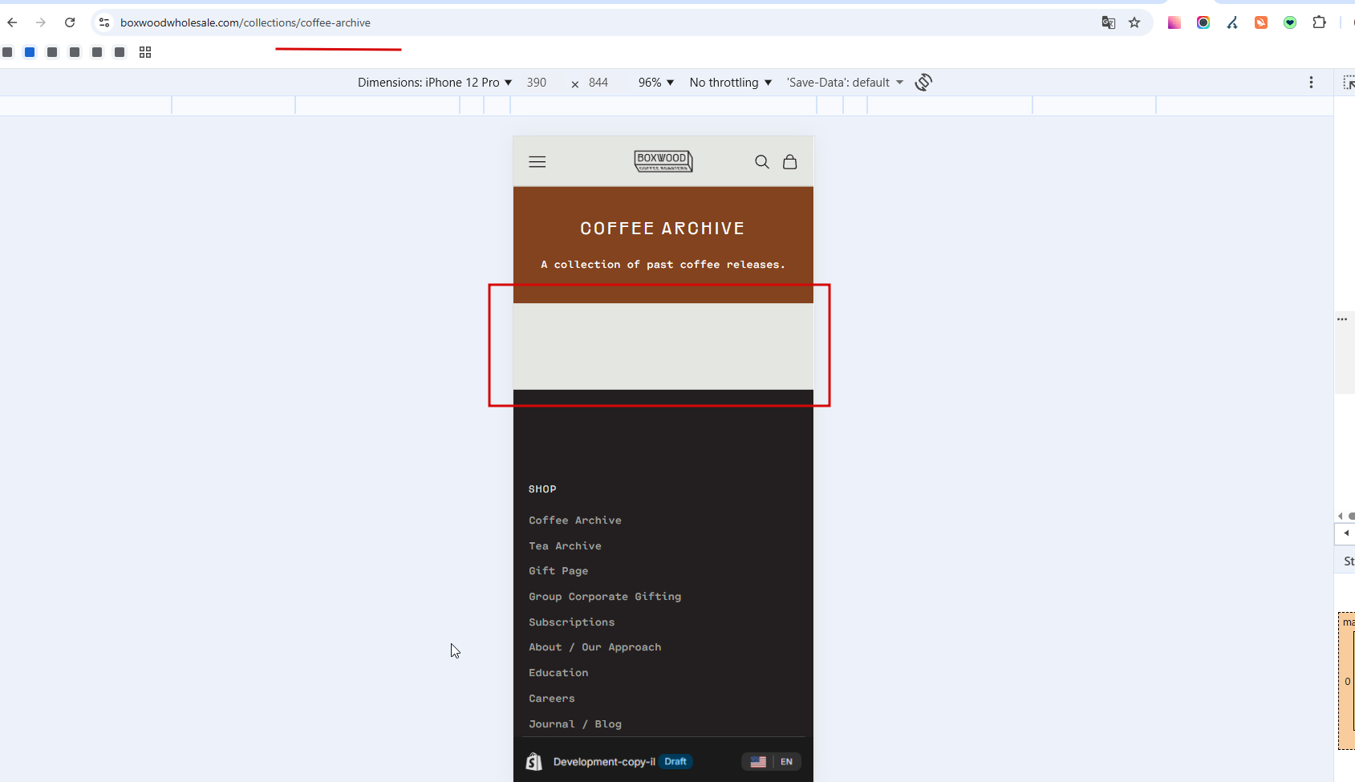Viewport: 1355px width, 782px height.
Task: Open the apps grid in bookmarks bar
Action: [145, 52]
